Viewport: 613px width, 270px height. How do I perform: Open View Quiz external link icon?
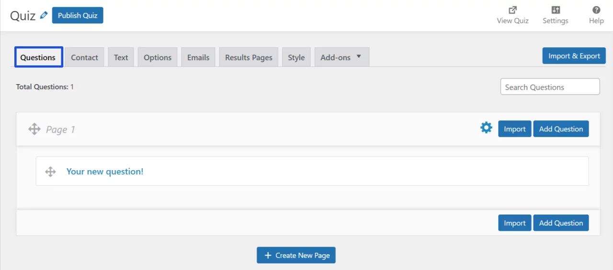(512, 10)
